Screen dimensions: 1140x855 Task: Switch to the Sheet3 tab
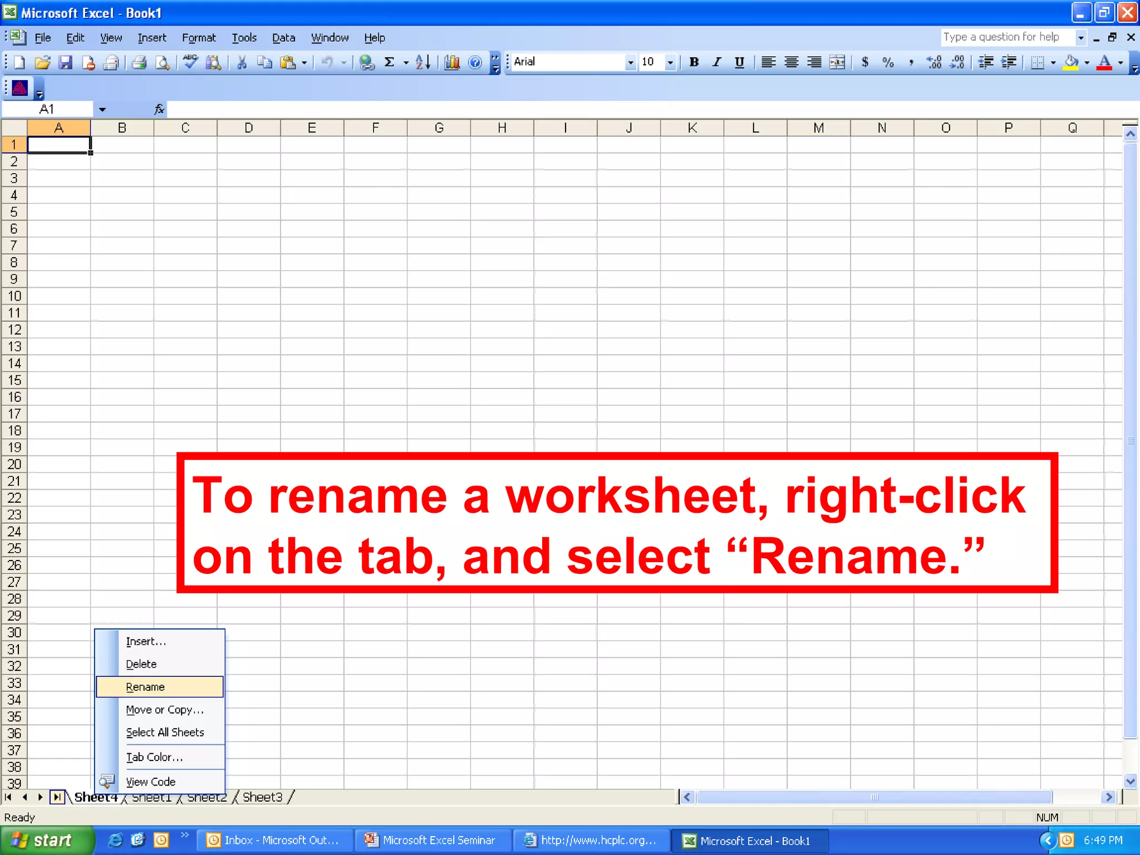click(x=263, y=797)
